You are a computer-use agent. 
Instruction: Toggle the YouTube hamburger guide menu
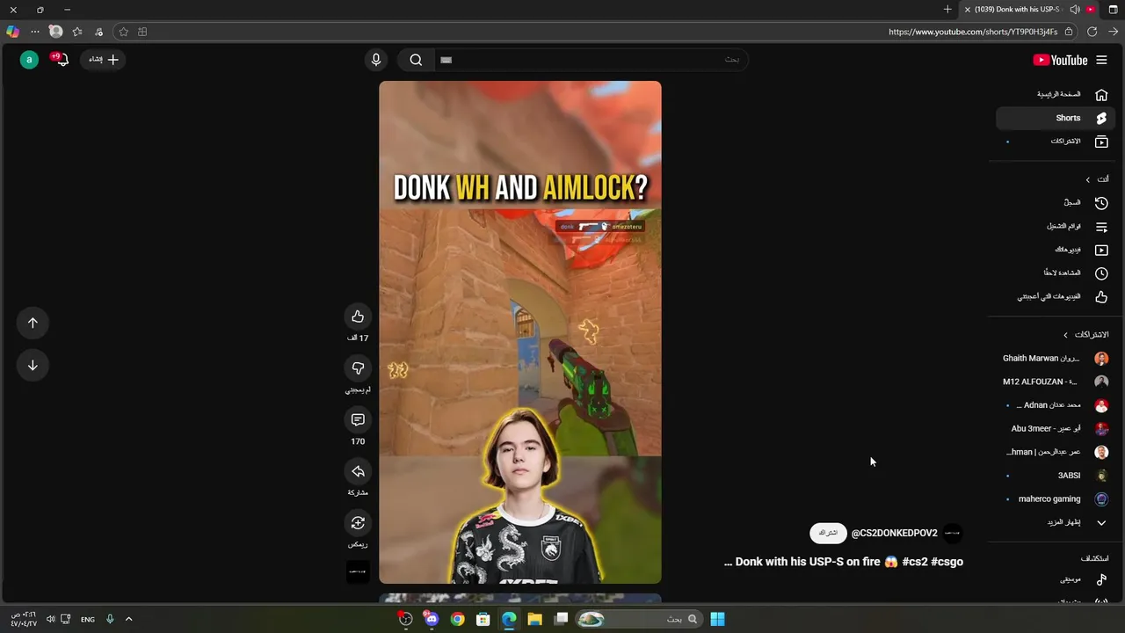point(1101,60)
